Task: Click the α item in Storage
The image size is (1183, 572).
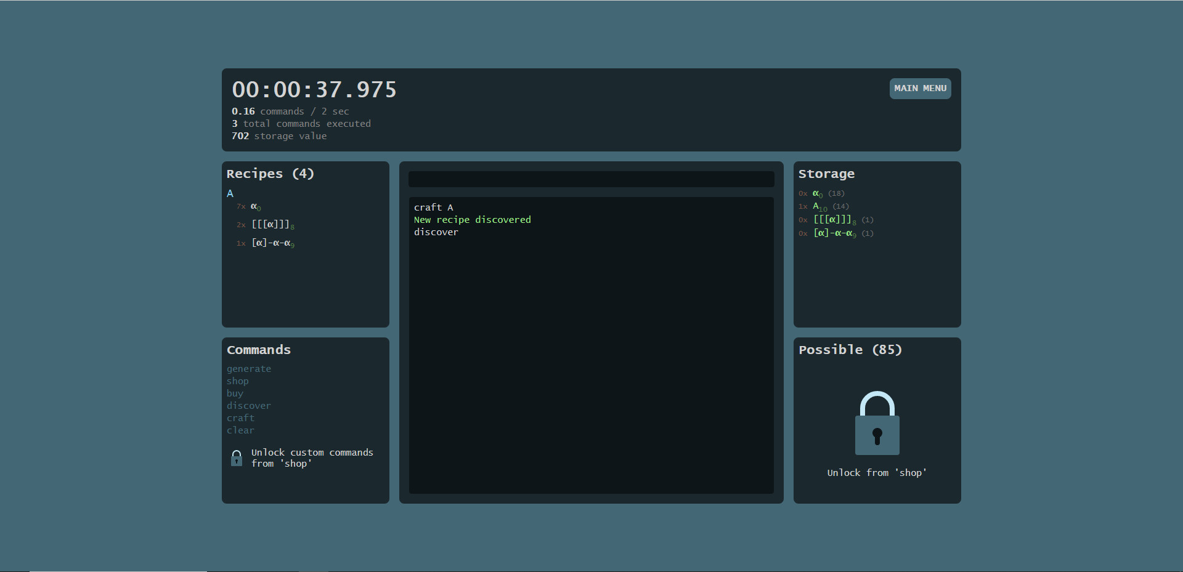Action: tap(817, 193)
